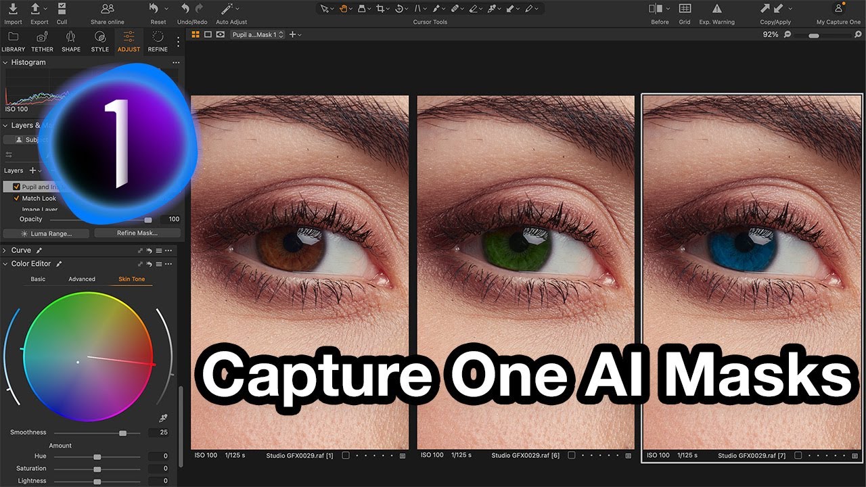The width and height of the screenshot is (866, 487).
Task: Adjust the layer Opacity slider
Action: [x=148, y=220]
